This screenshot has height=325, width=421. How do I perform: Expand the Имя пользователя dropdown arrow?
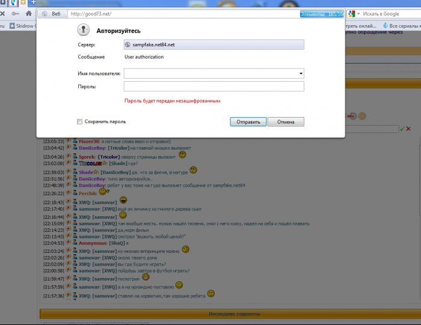300,73
